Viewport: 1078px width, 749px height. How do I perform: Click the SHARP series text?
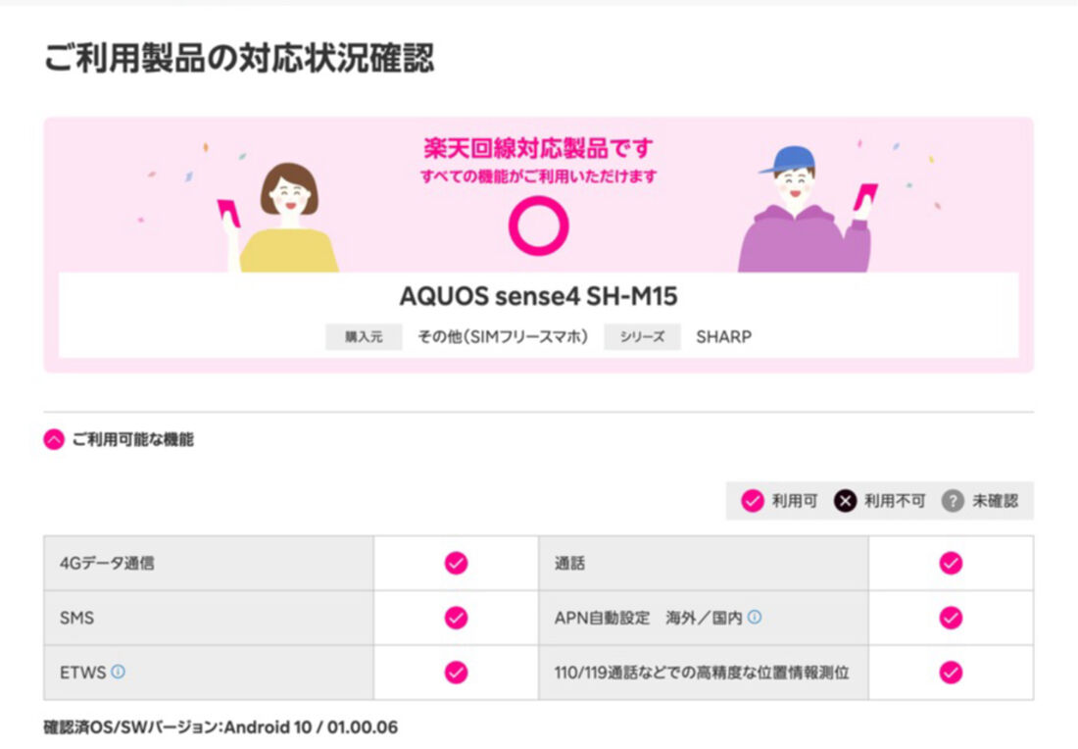[x=724, y=336]
